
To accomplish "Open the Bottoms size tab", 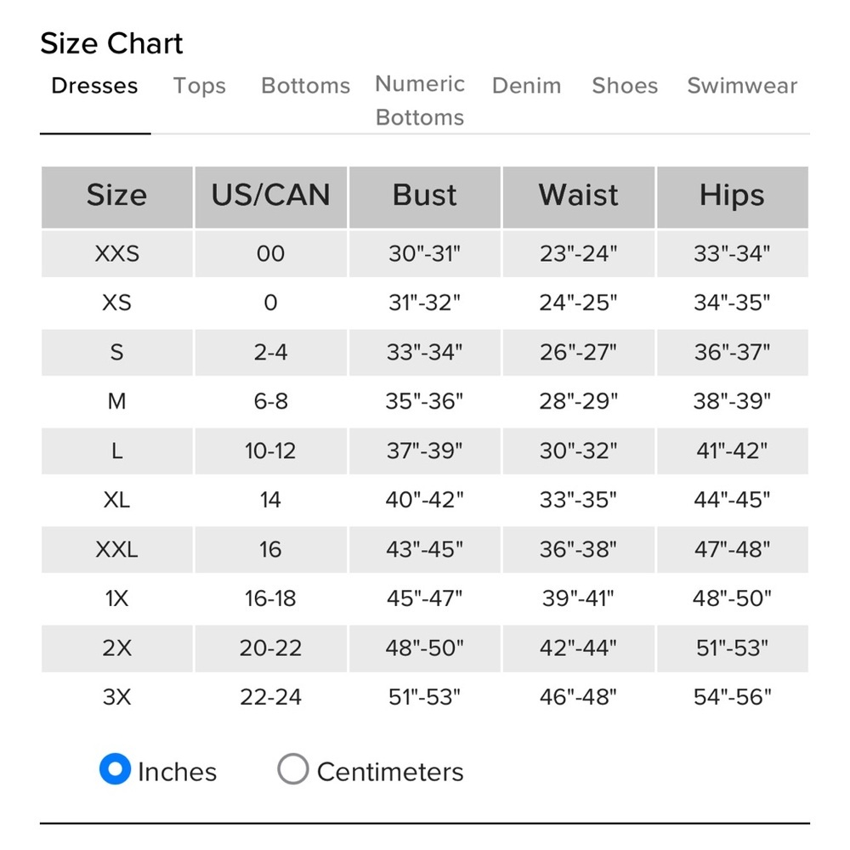I will point(306,86).
